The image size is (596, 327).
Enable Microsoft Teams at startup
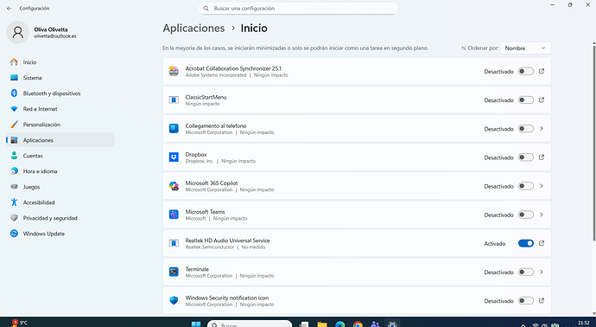click(x=526, y=215)
